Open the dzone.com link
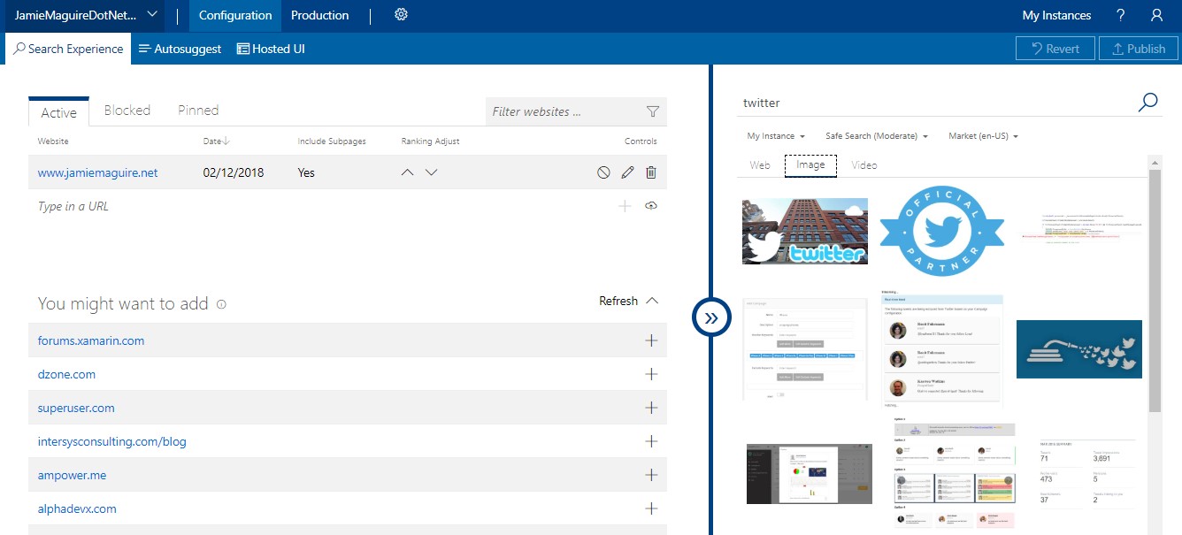The width and height of the screenshot is (1182, 535). (66, 374)
